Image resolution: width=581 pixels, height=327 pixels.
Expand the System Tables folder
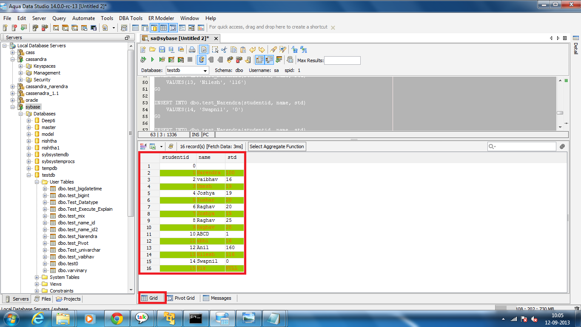tap(37, 277)
